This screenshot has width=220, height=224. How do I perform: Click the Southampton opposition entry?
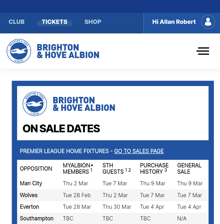pyautogui.click(x=37, y=218)
